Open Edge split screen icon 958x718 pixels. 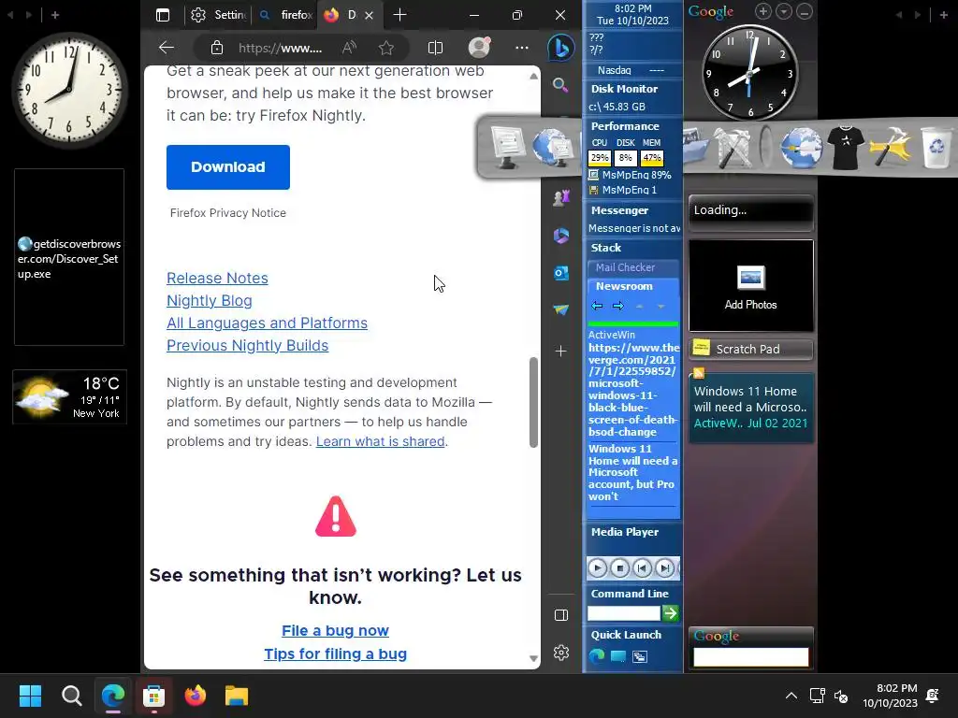(x=435, y=48)
